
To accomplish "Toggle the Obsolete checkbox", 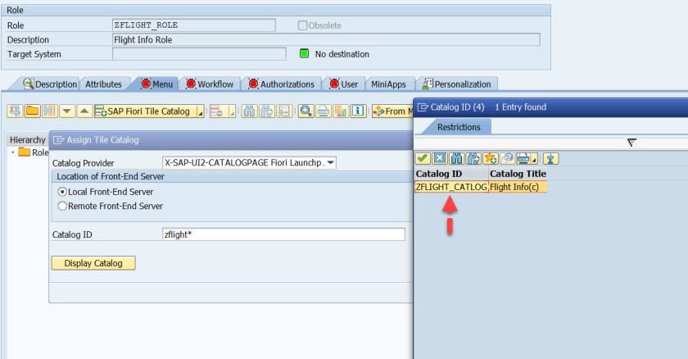I will [x=302, y=25].
